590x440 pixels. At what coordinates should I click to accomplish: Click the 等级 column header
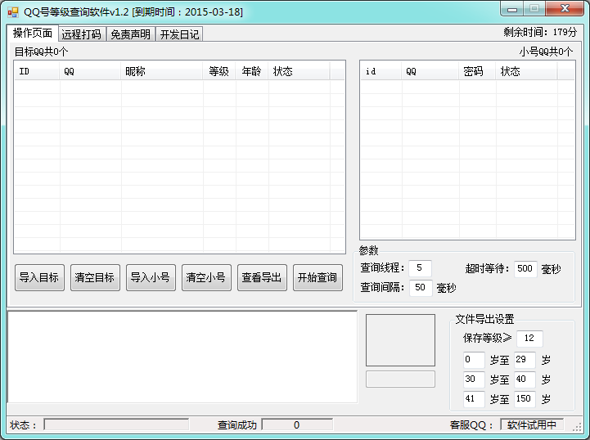click(219, 71)
